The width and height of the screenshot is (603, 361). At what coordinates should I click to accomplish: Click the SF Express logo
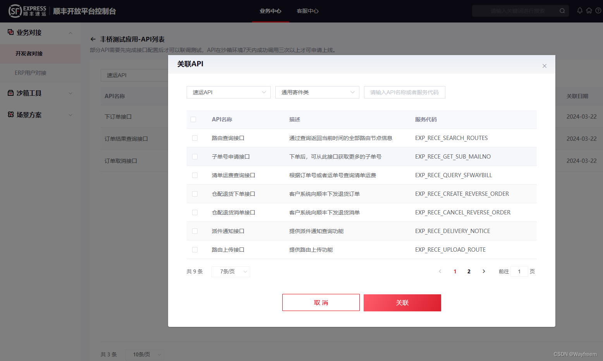[x=27, y=11]
